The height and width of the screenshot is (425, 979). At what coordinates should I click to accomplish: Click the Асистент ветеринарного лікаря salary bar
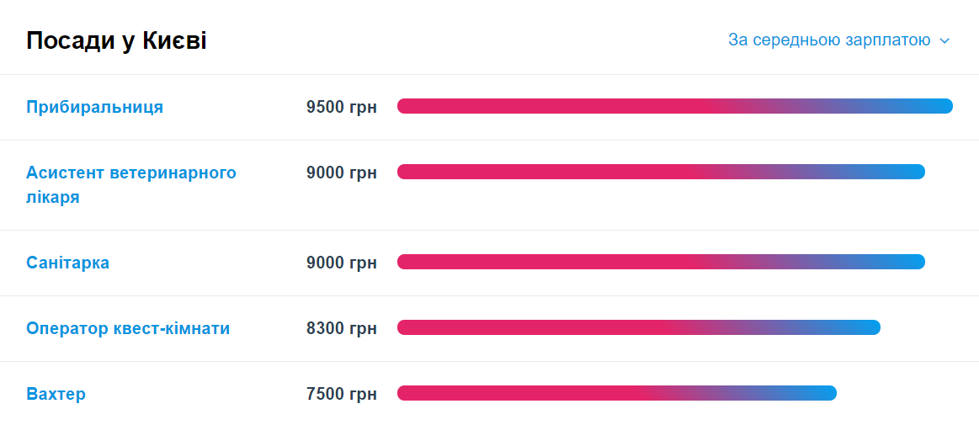coord(661,172)
